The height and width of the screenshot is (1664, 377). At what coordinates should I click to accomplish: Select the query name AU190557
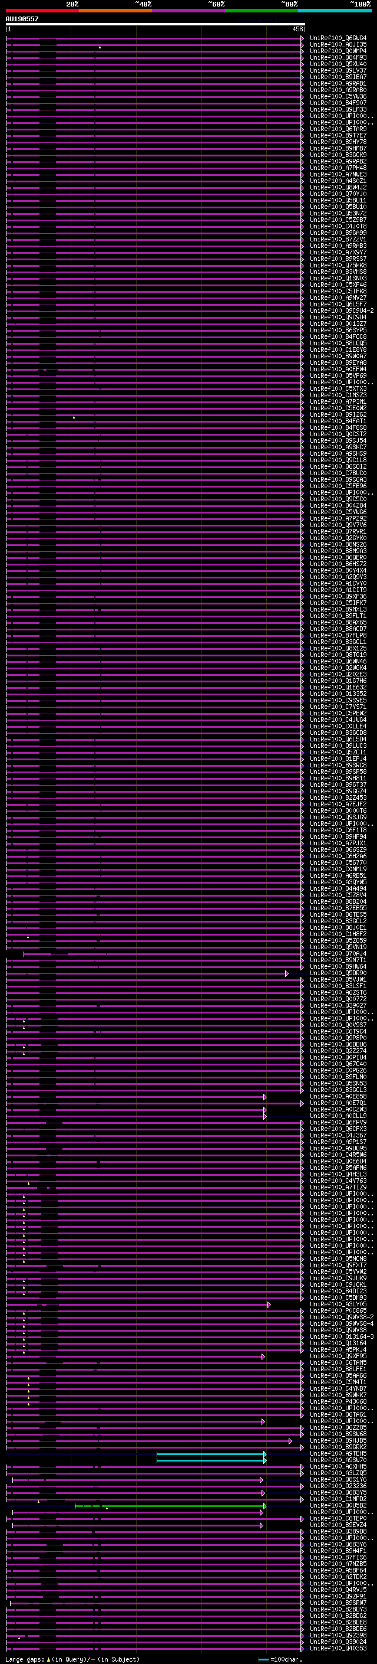click(x=22, y=19)
